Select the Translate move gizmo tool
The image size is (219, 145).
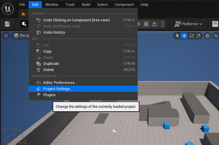[184, 36]
